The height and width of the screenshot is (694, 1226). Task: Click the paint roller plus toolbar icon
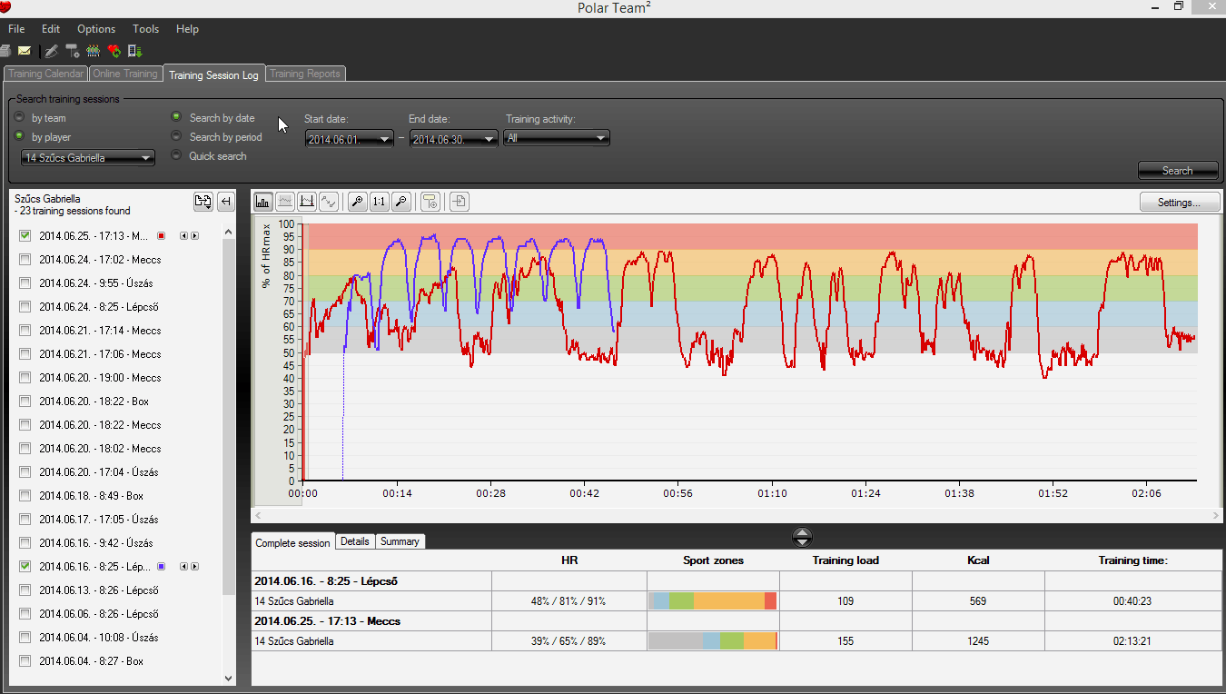tap(72, 51)
